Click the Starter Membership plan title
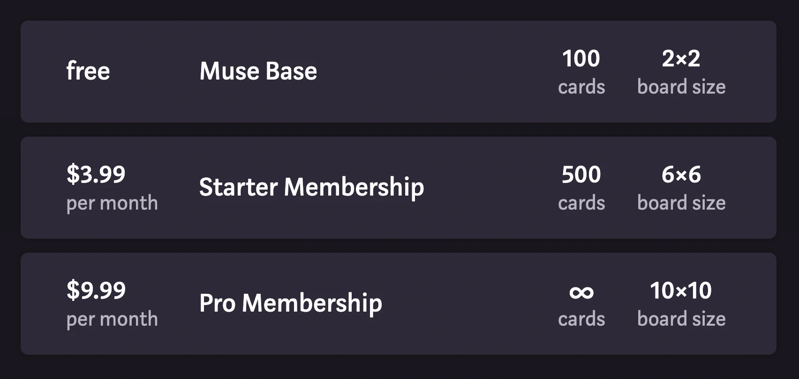The width and height of the screenshot is (799, 379). (x=311, y=187)
